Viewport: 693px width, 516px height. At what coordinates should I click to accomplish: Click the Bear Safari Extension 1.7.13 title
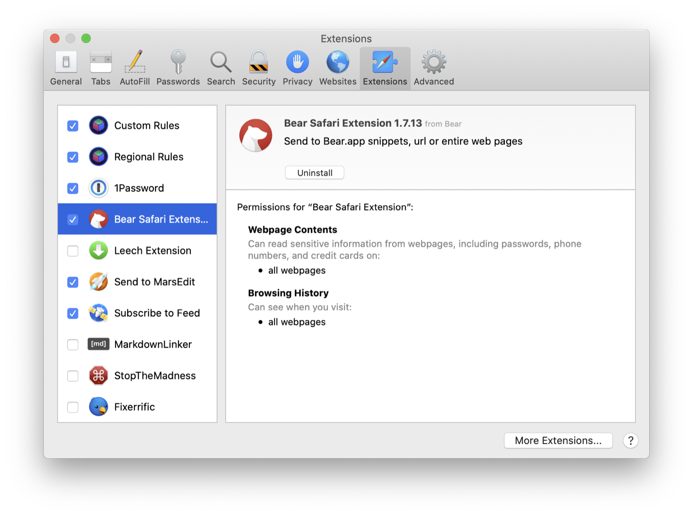(x=353, y=123)
